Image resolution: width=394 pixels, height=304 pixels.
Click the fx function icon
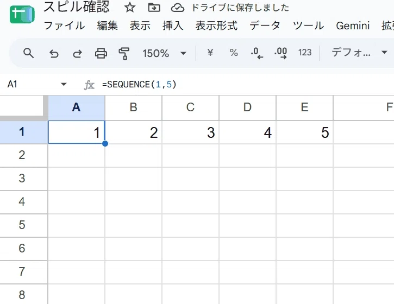pos(89,85)
